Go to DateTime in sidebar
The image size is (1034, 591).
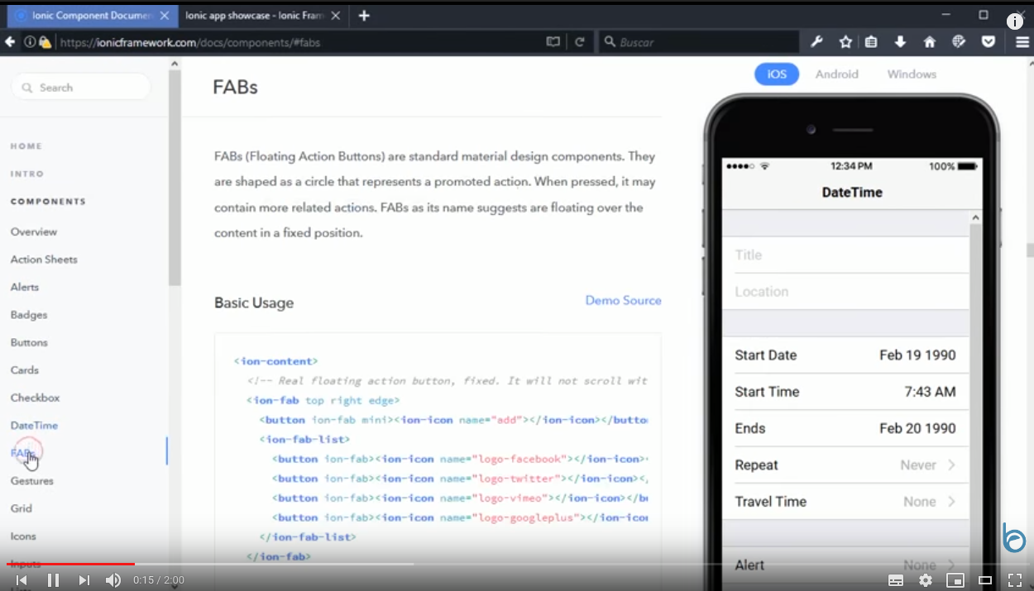34,426
